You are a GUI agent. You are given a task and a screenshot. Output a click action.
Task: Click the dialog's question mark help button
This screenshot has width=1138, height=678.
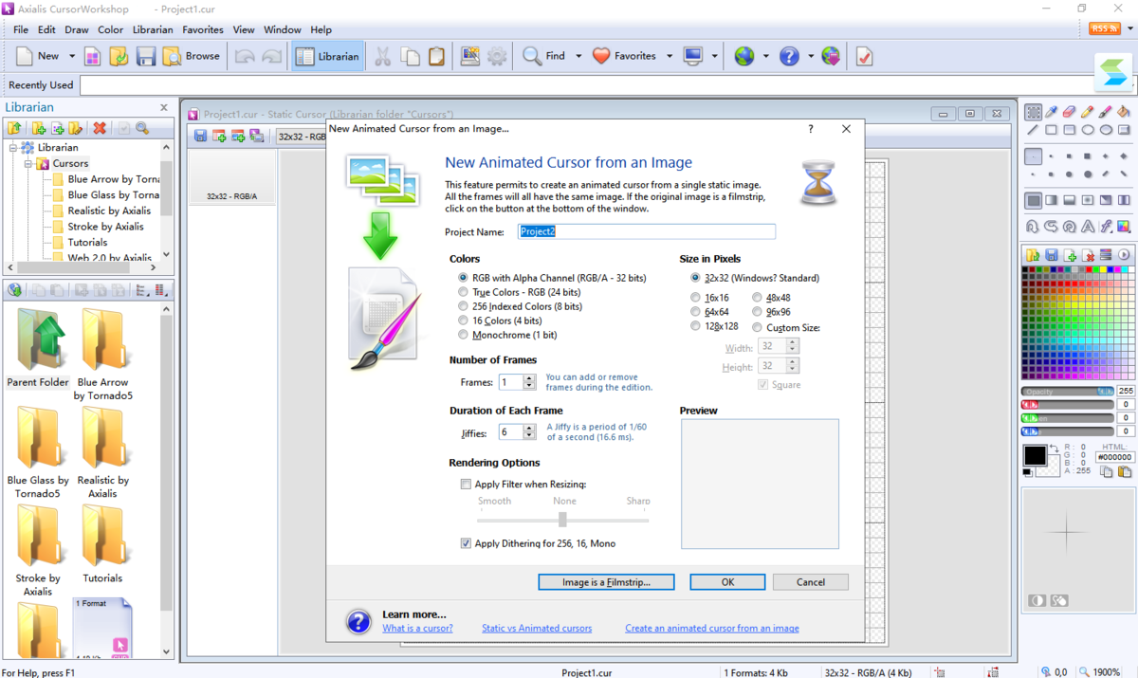point(810,129)
